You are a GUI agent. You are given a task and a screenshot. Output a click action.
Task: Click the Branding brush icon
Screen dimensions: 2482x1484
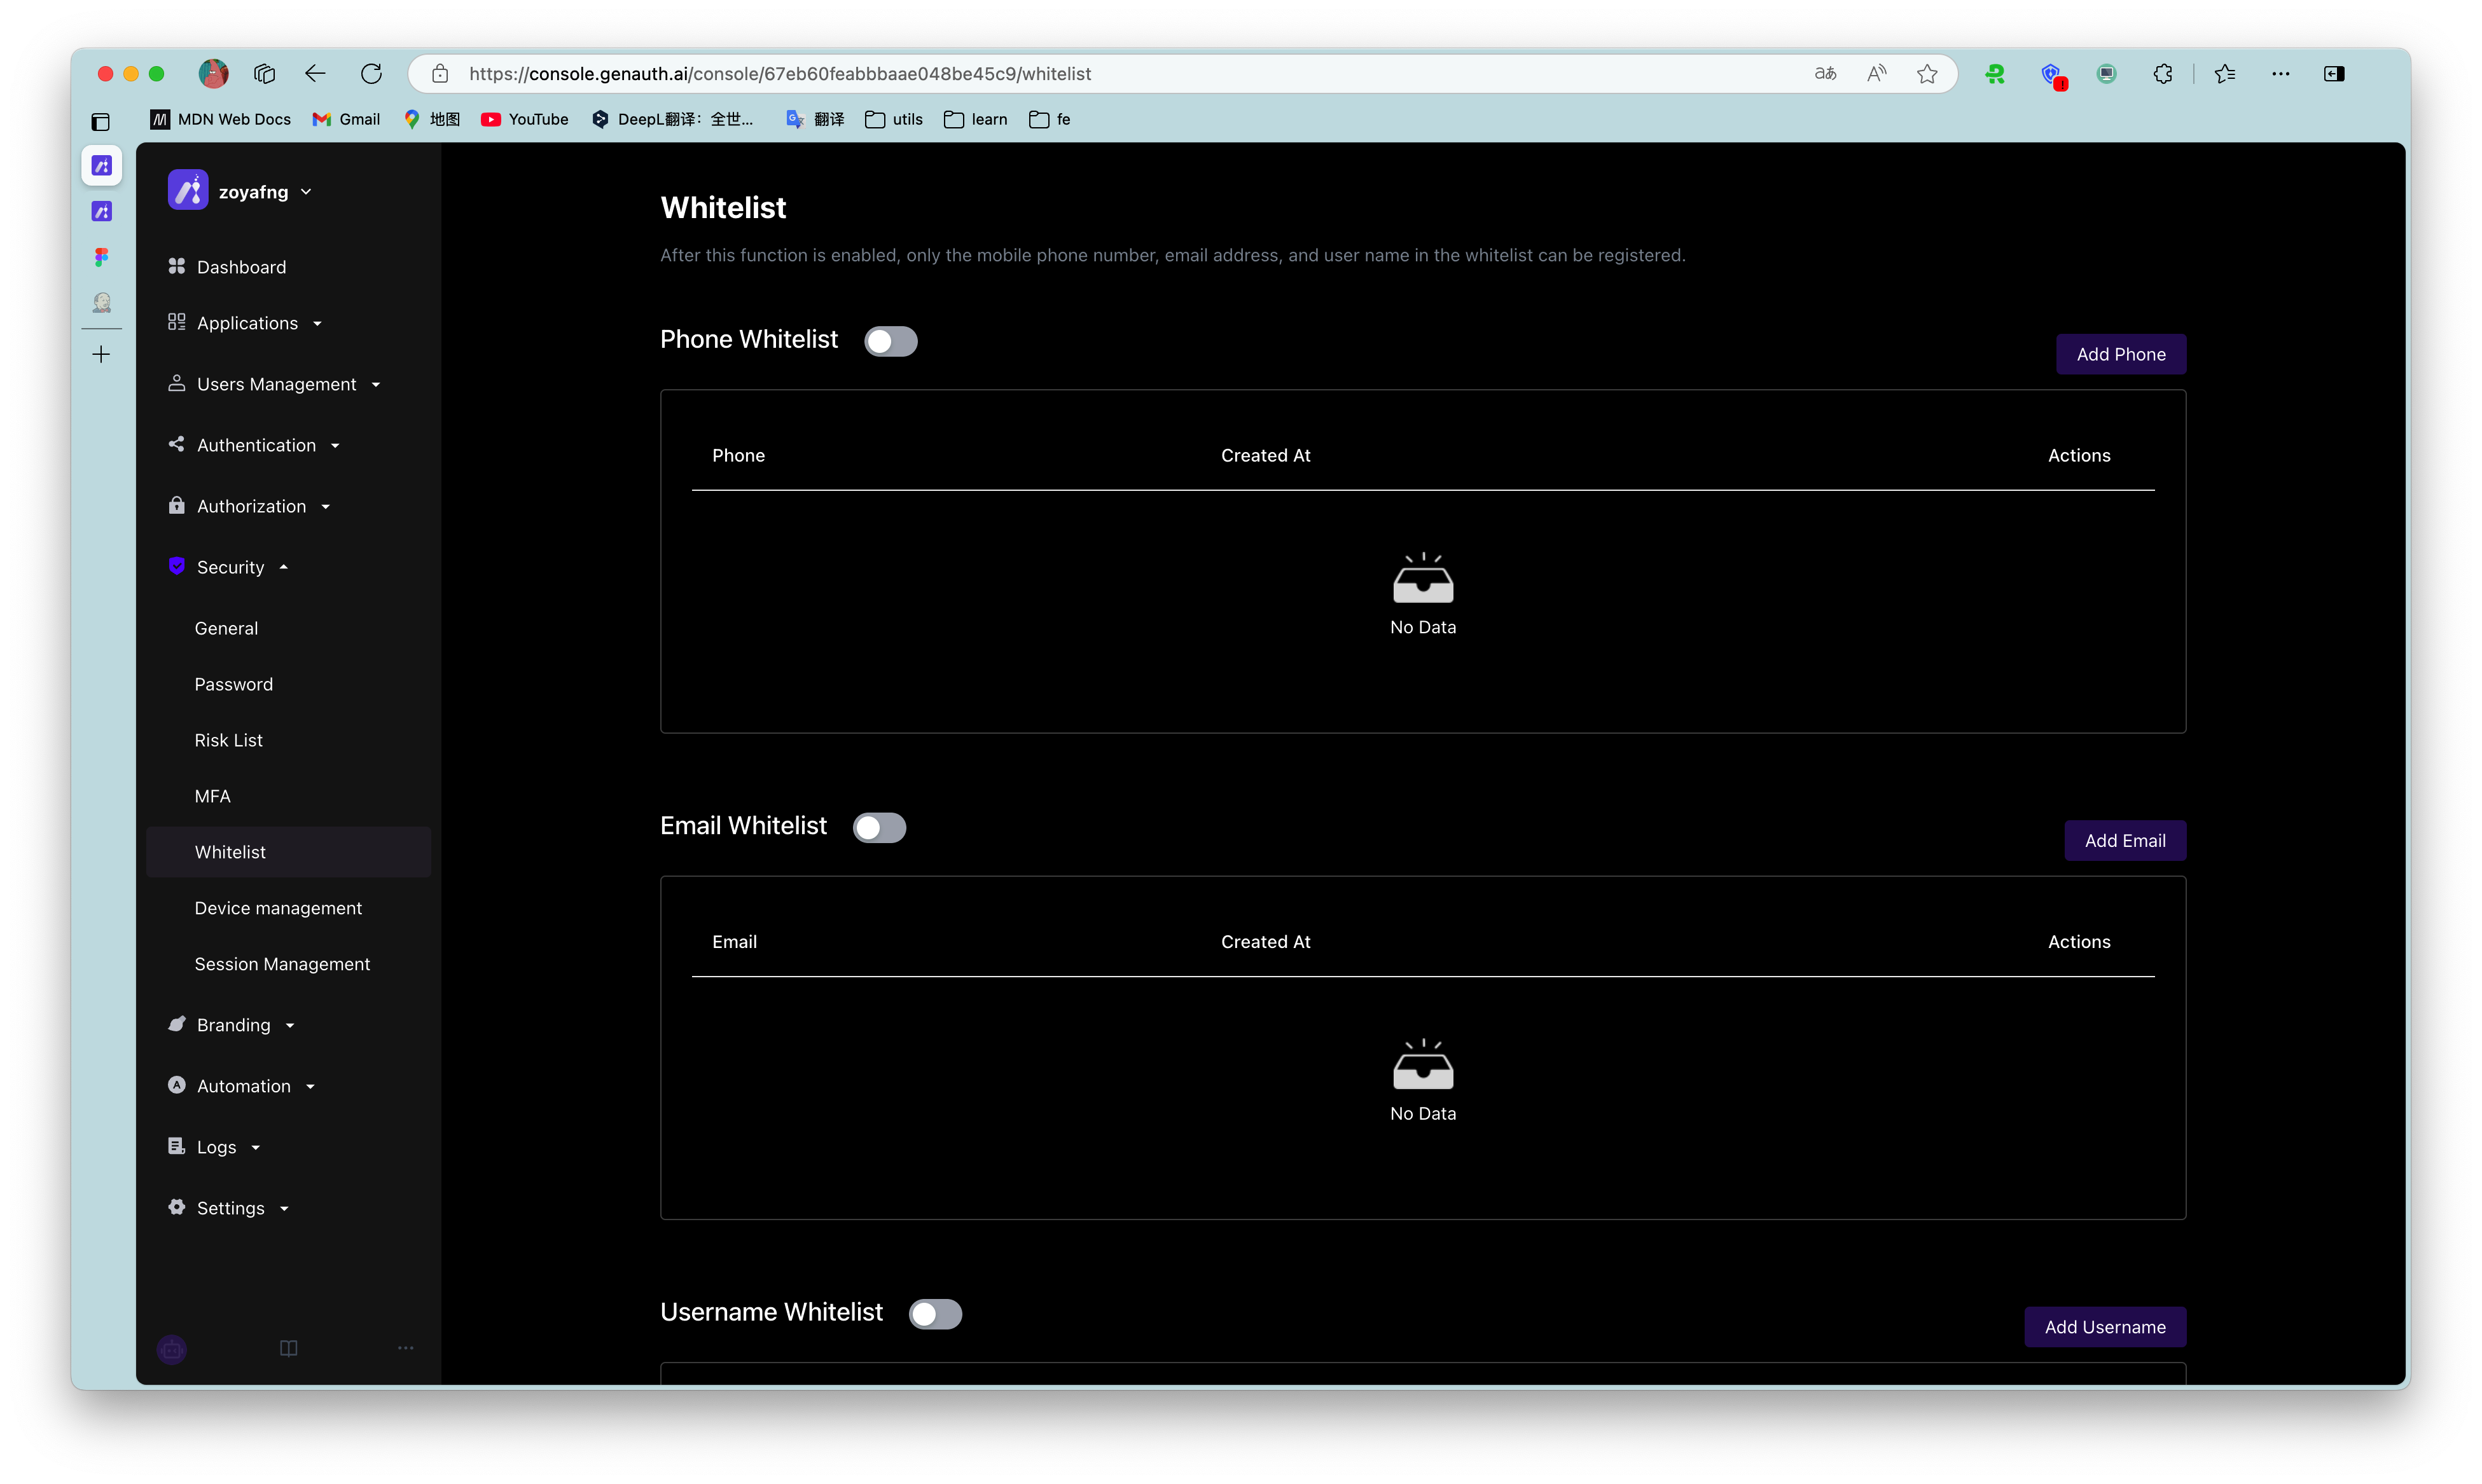176,1024
